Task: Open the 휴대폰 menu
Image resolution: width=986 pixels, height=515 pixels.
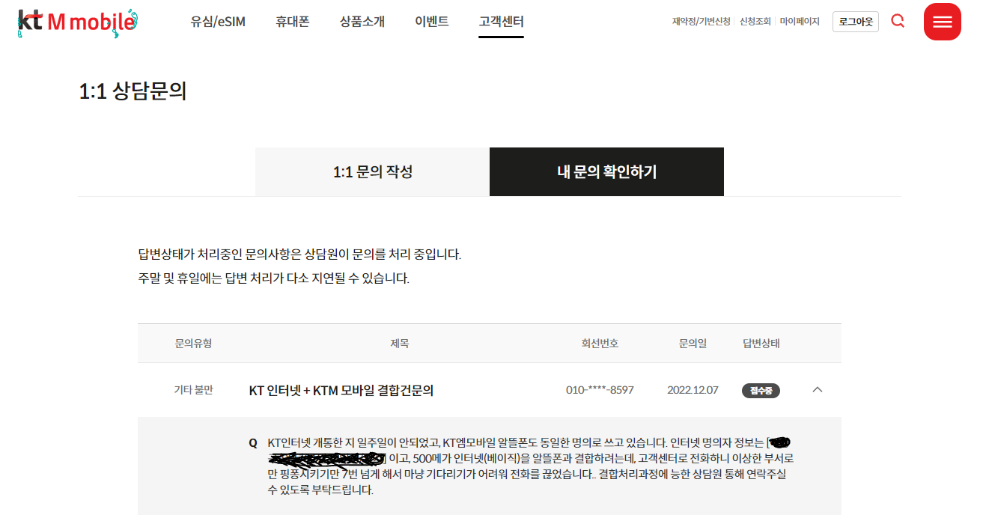Action: click(x=292, y=22)
